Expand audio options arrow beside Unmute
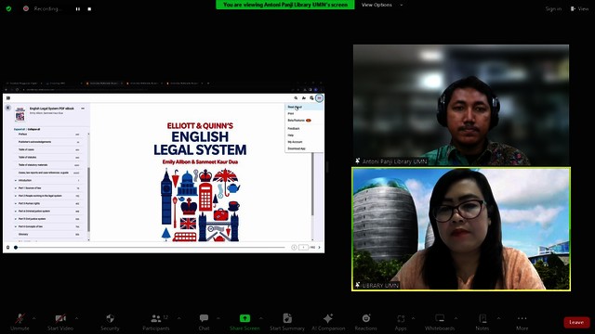This screenshot has width=595, height=334. pyautogui.click(x=34, y=318)
